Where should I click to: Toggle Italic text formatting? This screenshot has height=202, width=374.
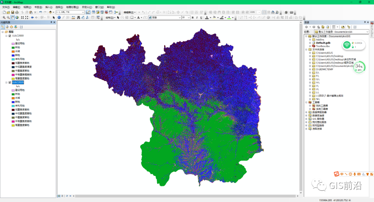click(x=197, y=17)
